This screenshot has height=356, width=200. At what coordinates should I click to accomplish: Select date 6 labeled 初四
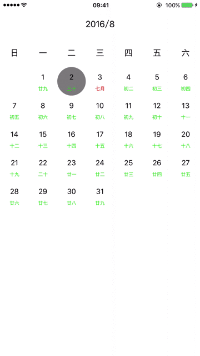[186, 81]
